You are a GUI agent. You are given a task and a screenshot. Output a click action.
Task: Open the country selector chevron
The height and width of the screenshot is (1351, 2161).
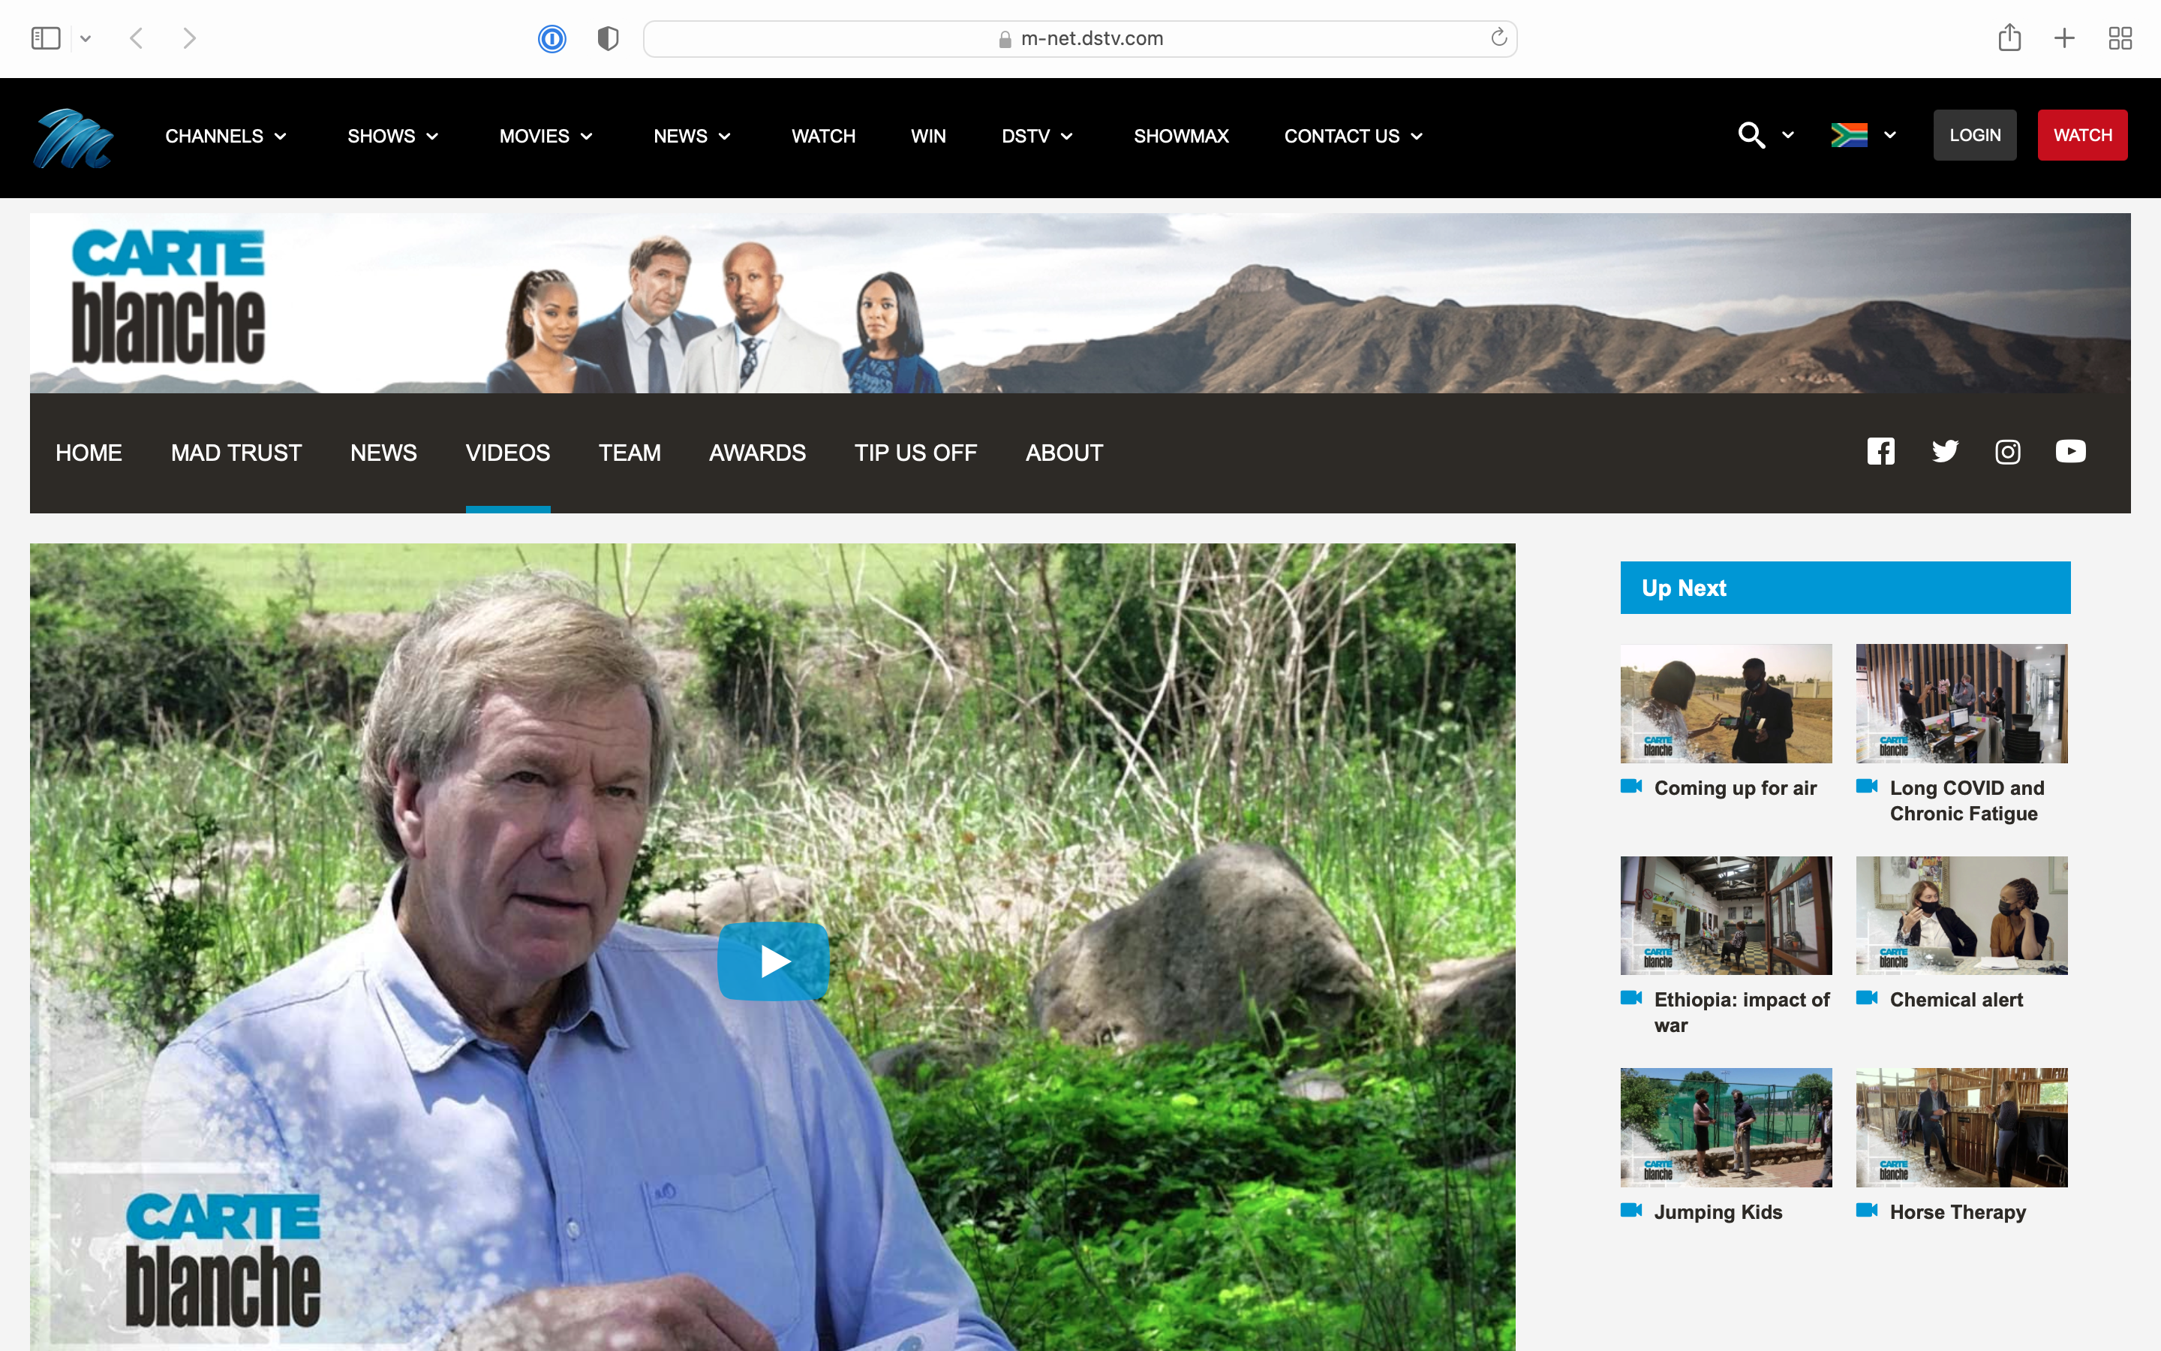(x=1889, y=135)
